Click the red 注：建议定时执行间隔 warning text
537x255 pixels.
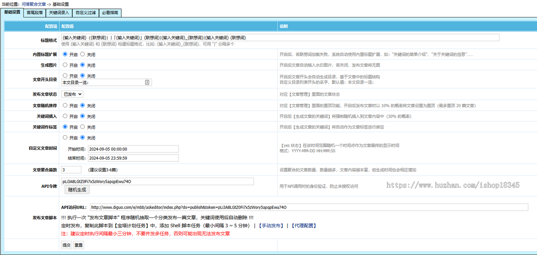click(145, 234)
